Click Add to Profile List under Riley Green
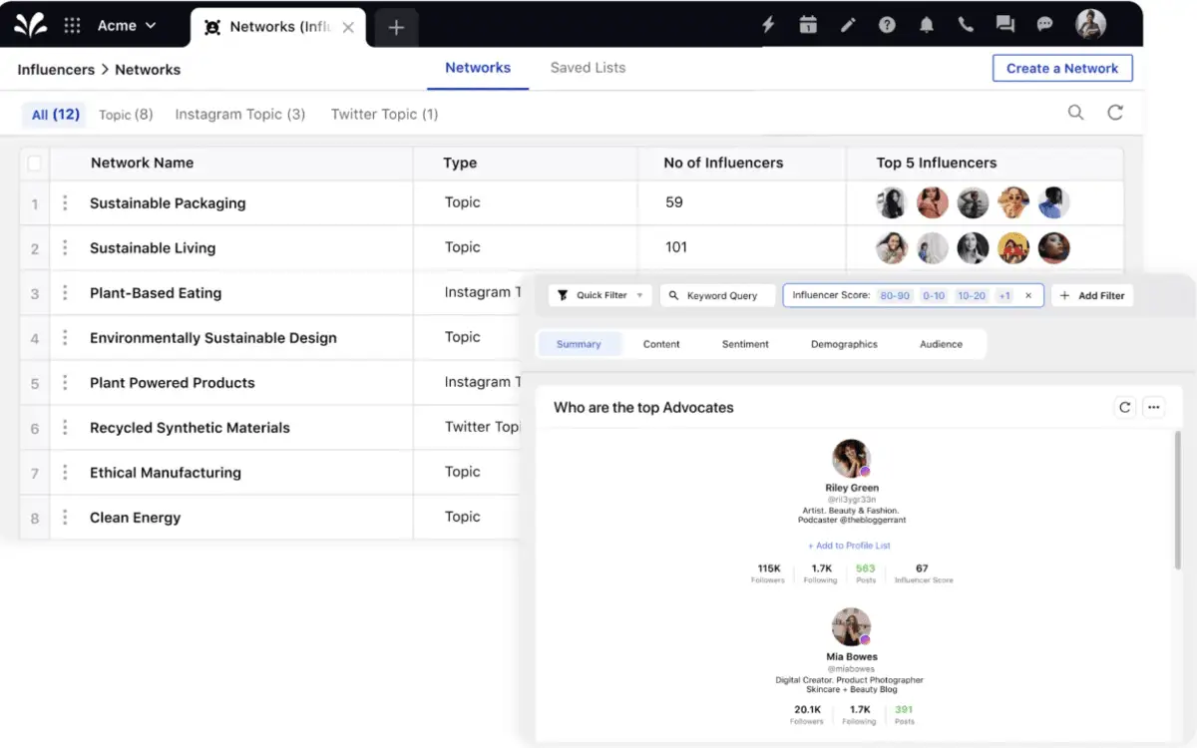 pos(849,546)
